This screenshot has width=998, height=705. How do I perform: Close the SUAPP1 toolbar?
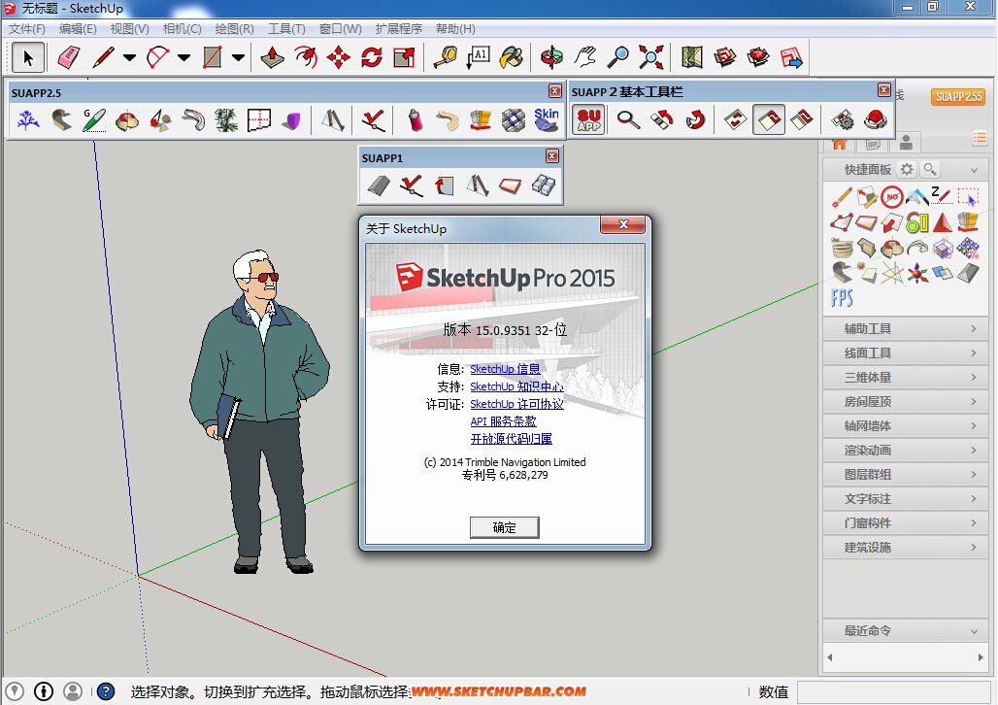(x=551, y=156)
